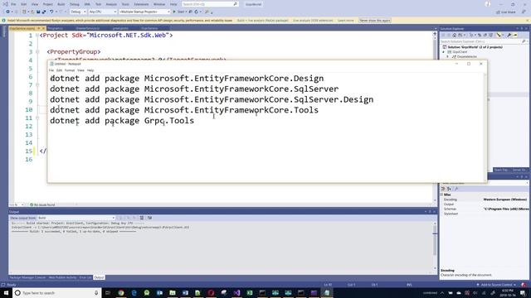The height and width of the screenshot is (298, 531).
Task: Click Add to Source Control in status bar
Action: (x=496, y=285)
